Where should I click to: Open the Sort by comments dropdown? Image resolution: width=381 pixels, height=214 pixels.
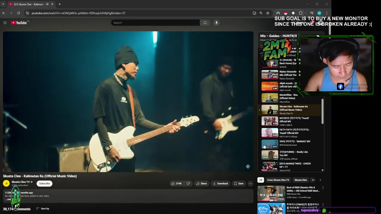(x=43, y=209)
